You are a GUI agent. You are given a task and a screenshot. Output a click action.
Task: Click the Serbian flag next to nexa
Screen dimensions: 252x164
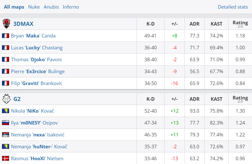pos(6,135)
